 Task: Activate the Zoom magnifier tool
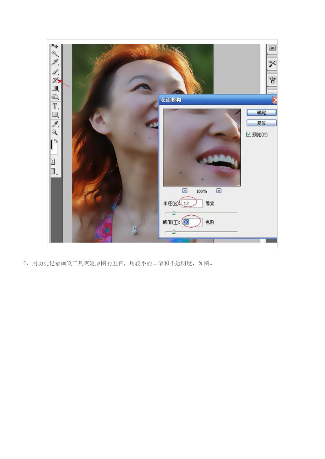[54, 132]
